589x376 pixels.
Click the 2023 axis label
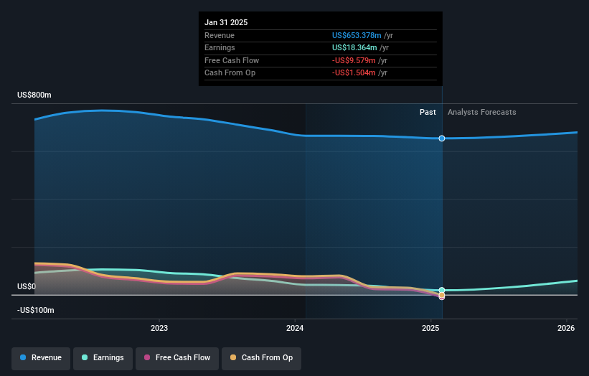(159, 329)
